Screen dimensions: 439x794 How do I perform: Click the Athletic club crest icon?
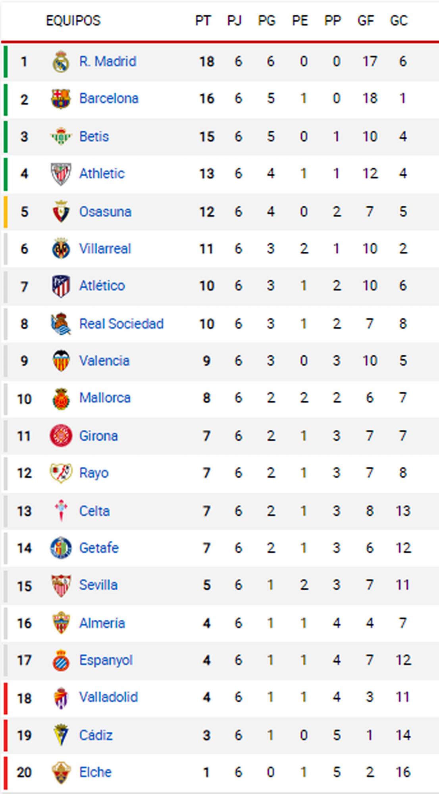pos(61,173)
